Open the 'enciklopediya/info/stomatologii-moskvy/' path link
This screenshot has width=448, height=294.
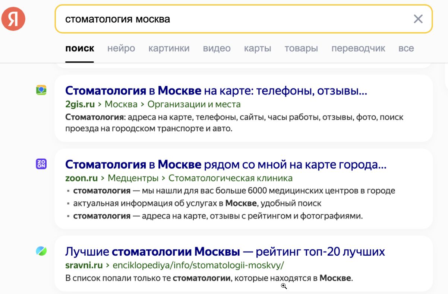198,265
